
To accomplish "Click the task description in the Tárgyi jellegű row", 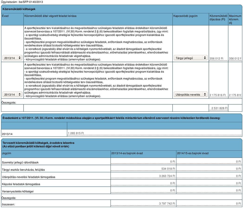I will (96, 44).
